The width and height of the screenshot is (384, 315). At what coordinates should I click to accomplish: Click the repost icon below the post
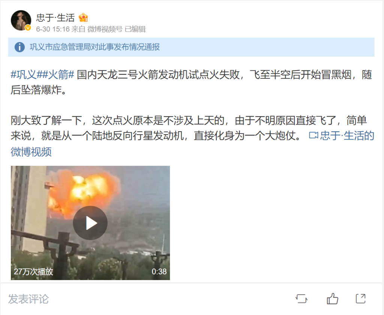[x=301, y=299]
